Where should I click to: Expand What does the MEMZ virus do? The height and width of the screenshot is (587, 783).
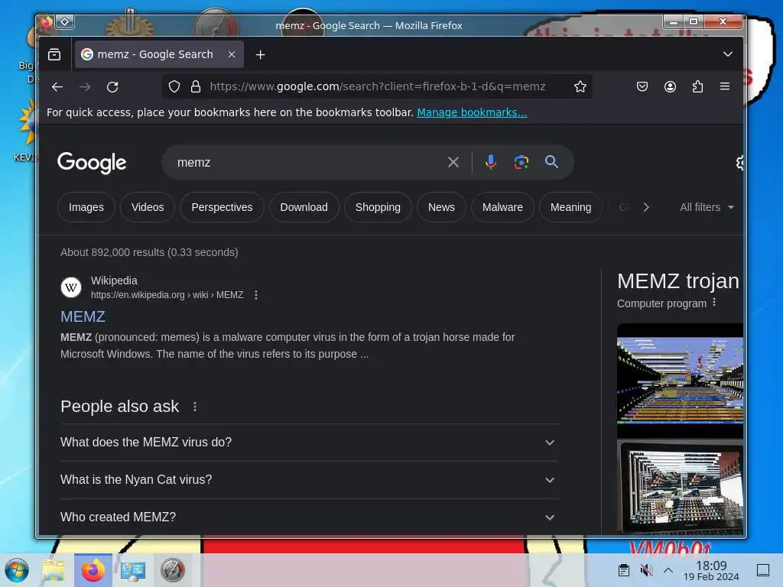309,443
